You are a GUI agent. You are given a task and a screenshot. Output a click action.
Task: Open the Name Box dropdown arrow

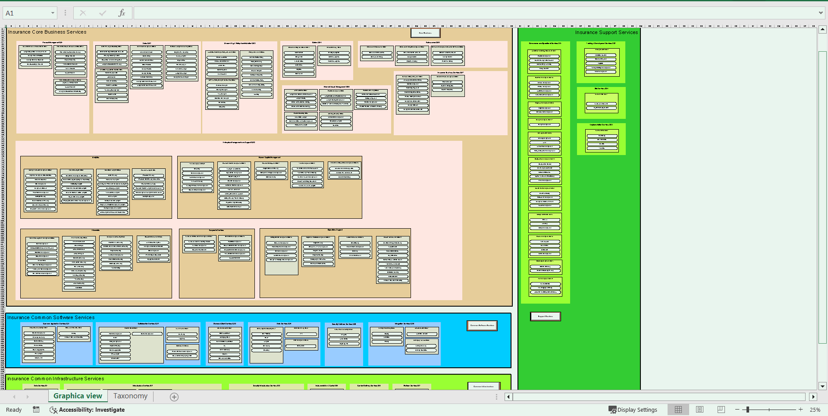[x=52, y=12]
